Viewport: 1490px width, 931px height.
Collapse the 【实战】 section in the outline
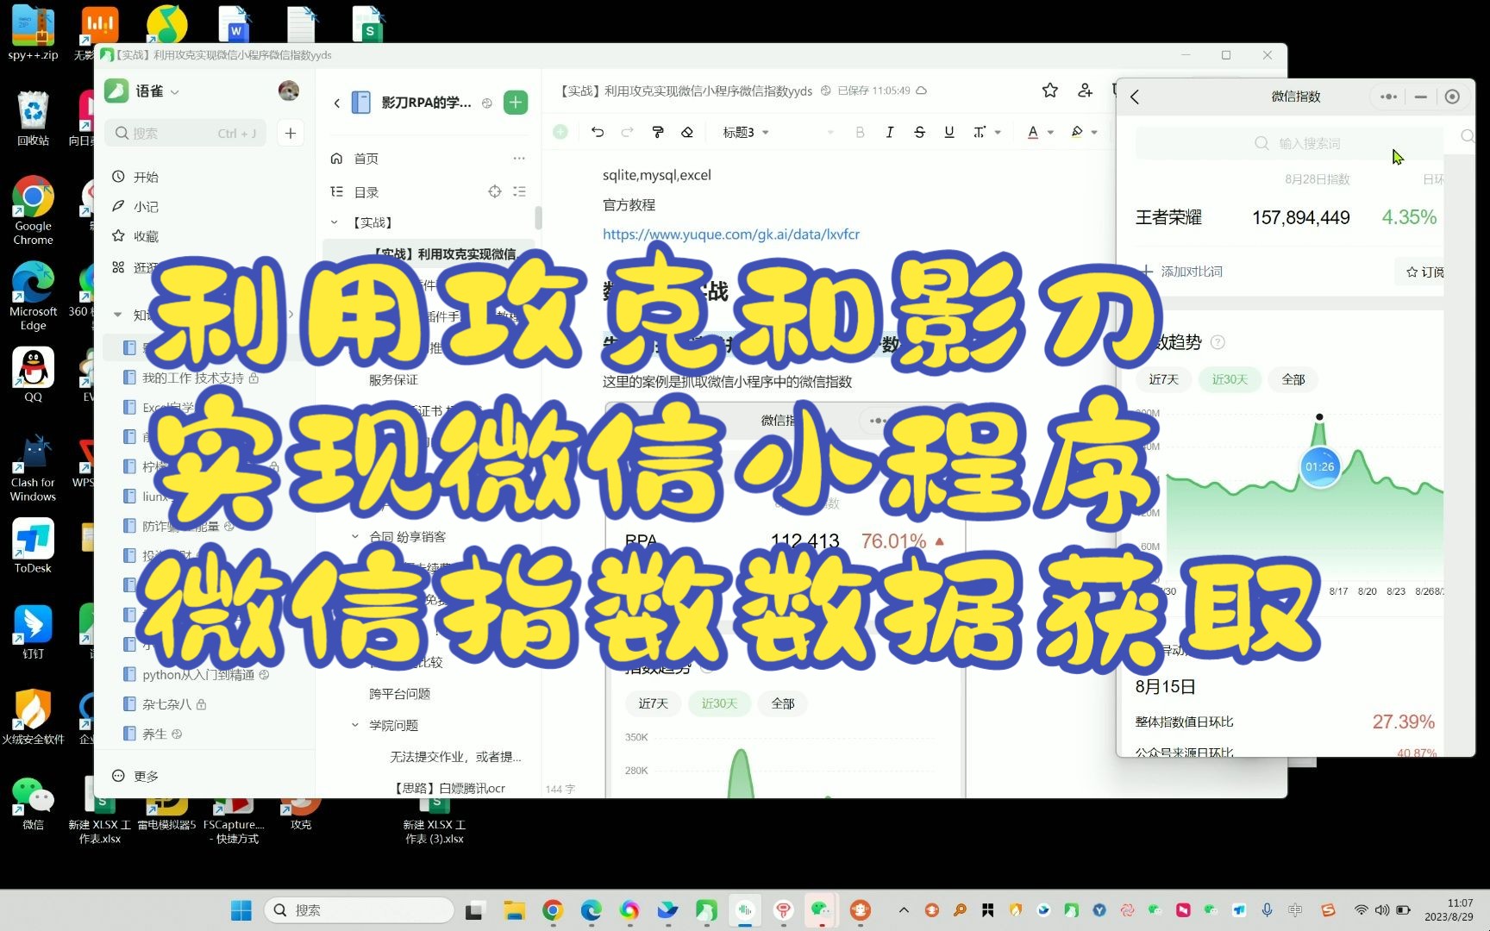[335, 222]
